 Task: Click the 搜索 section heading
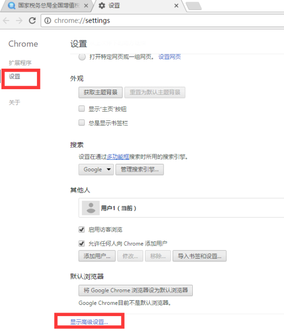click(77, 145)
